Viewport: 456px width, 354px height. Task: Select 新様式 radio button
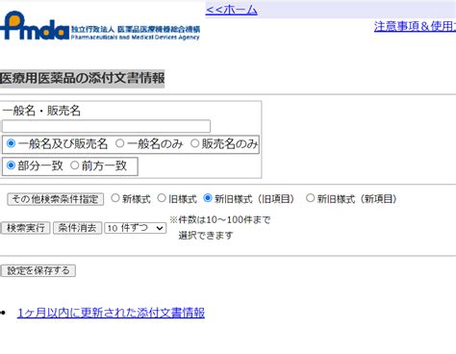(x=115, y=198)
